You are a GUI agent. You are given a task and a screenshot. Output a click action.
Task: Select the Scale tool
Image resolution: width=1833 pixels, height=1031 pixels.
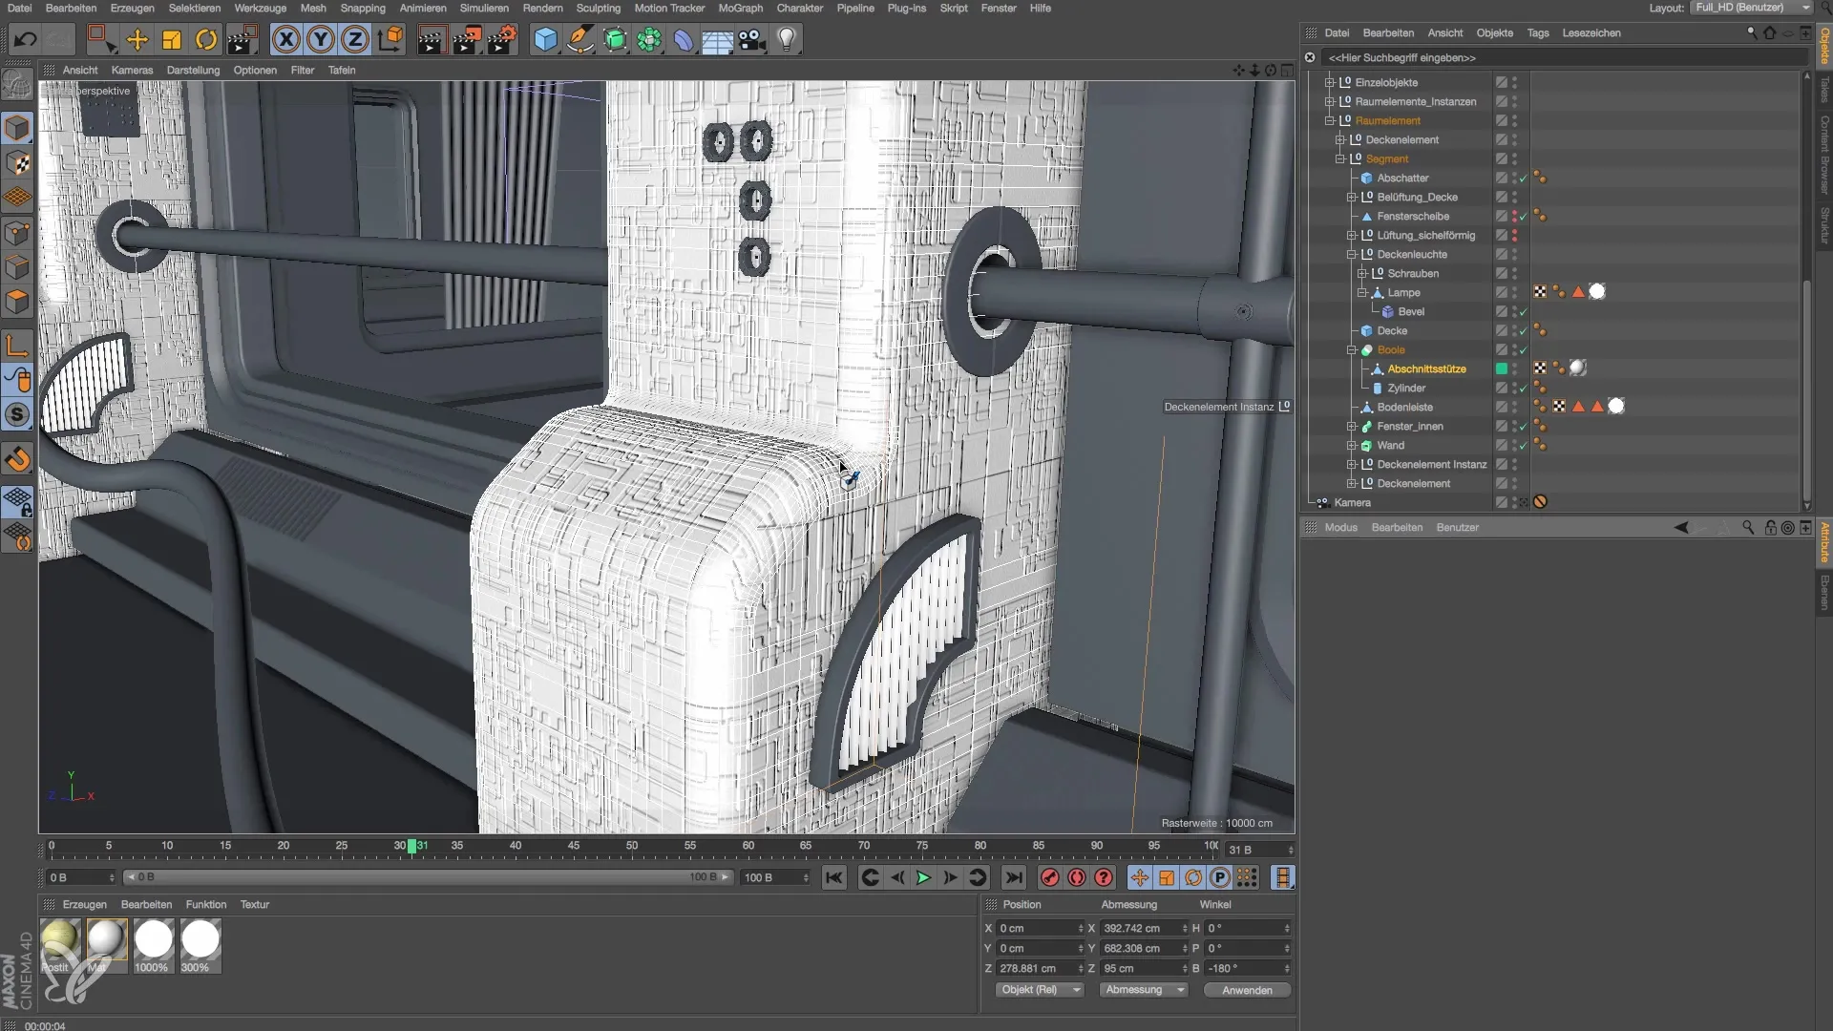(172, 39)
